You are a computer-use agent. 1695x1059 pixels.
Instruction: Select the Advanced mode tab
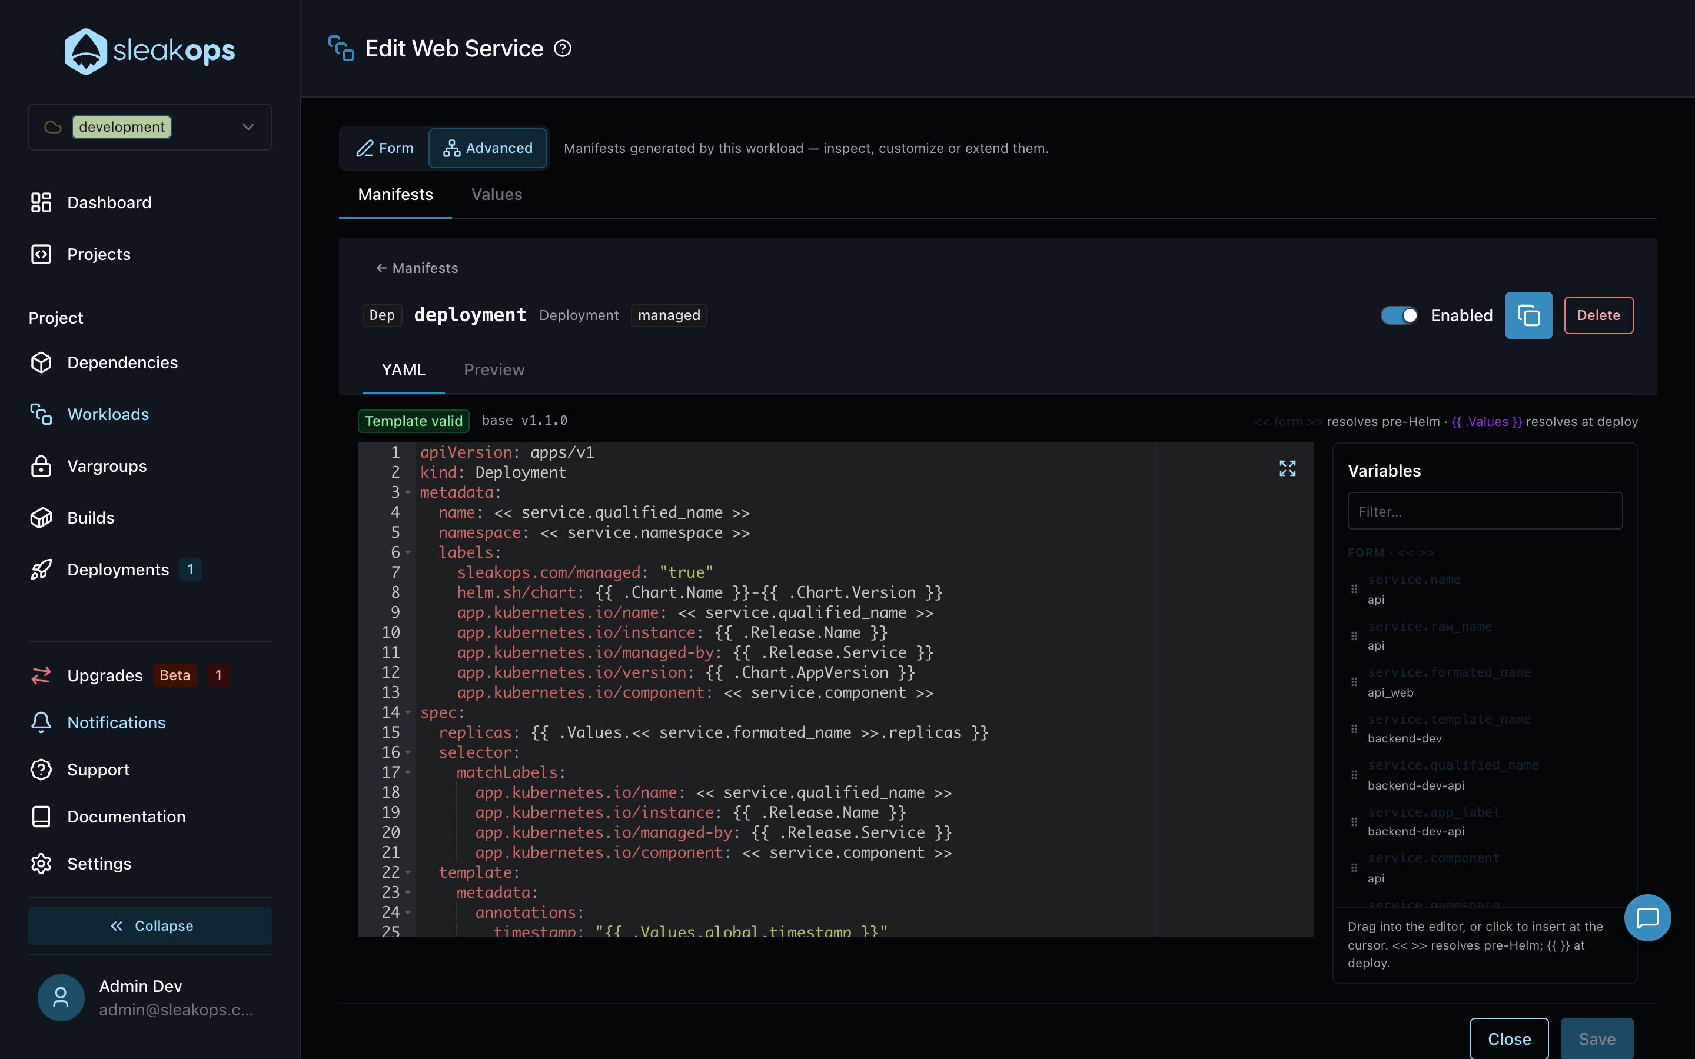click(x=487, y=148)
